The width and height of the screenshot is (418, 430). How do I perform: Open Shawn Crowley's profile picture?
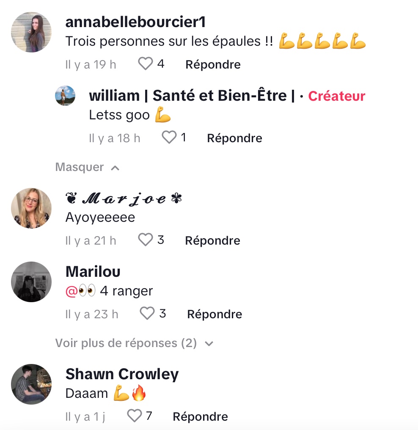[x=31, y=384]
